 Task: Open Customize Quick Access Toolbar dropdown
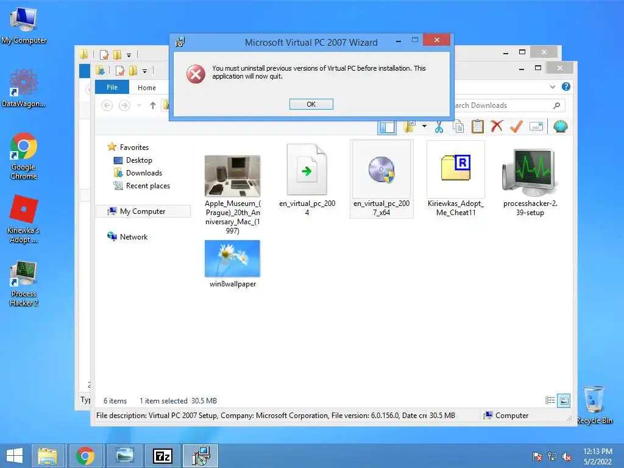pyautogui.click(x=145, y=71)
